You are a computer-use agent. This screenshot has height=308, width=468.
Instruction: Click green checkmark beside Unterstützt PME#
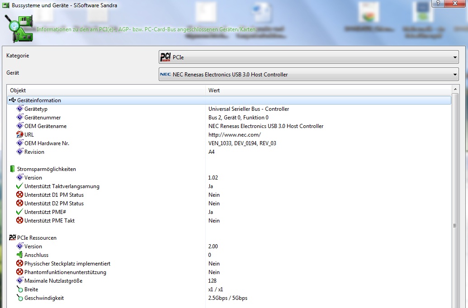[19, 212]
